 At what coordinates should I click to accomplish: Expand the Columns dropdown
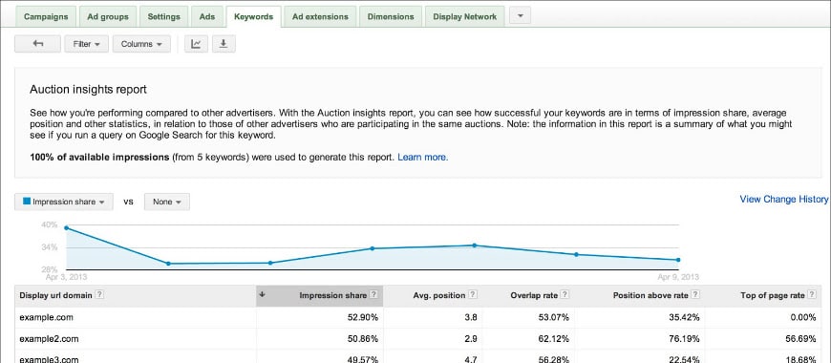(141, 44)
